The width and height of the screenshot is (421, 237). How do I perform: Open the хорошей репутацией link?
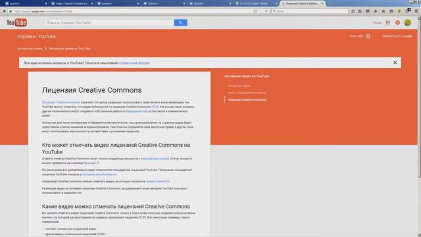pyautogui.click(x=155, y=159)
